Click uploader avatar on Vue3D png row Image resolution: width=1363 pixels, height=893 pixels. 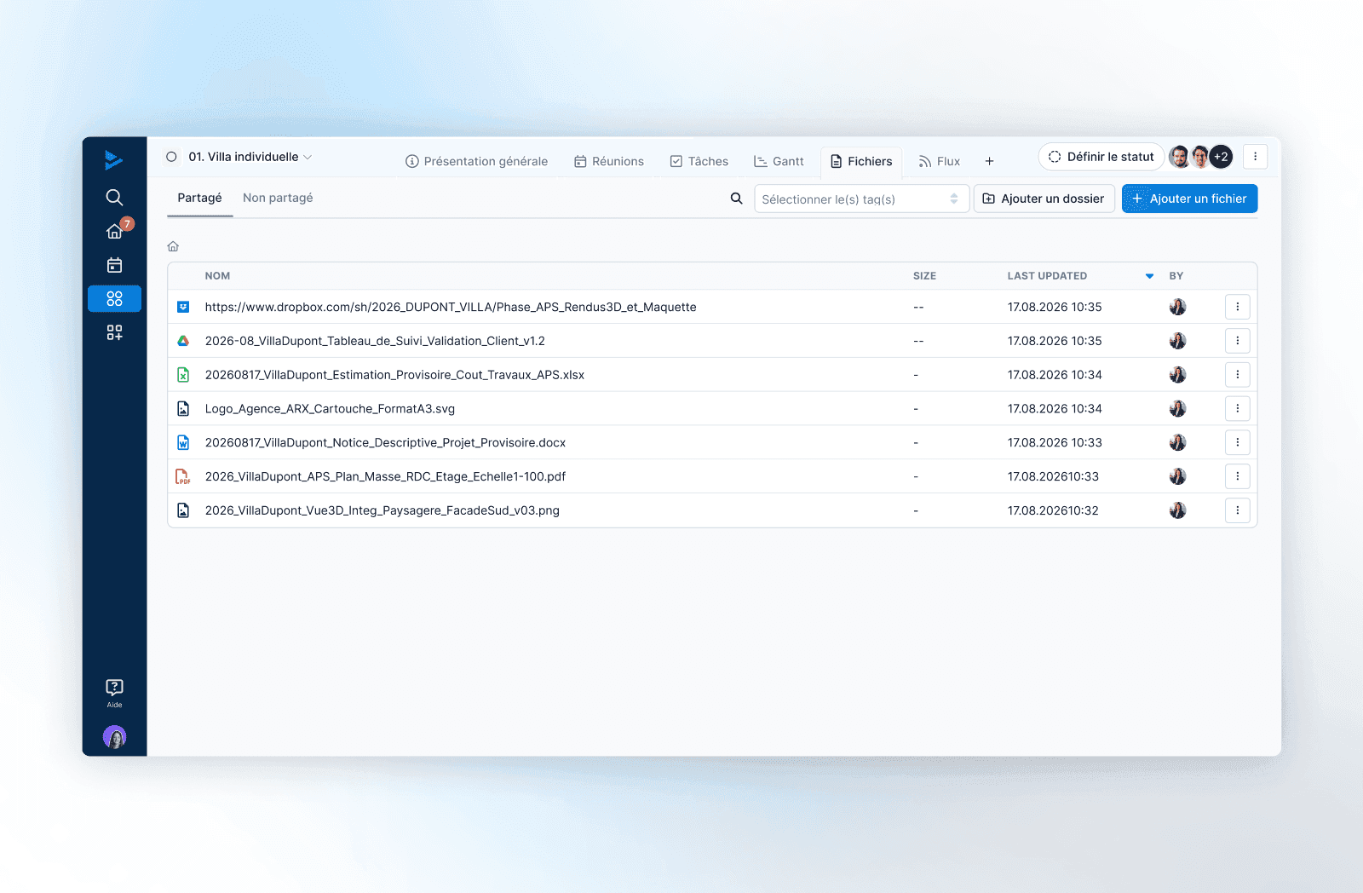pos(1177,510)
